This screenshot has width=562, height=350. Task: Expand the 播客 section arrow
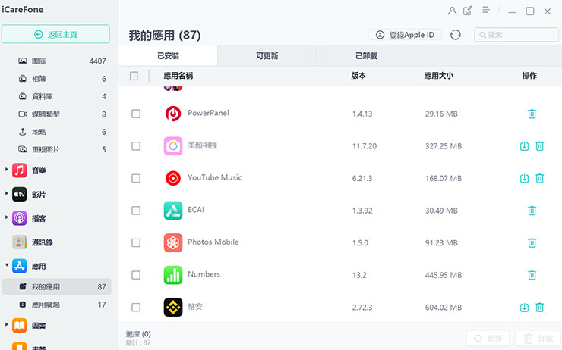coord(6,217)
